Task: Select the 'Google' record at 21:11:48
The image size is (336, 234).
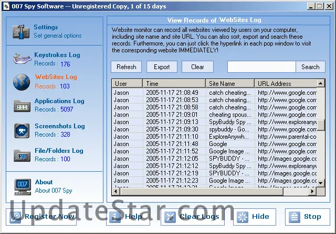Action: coord(214,144)
